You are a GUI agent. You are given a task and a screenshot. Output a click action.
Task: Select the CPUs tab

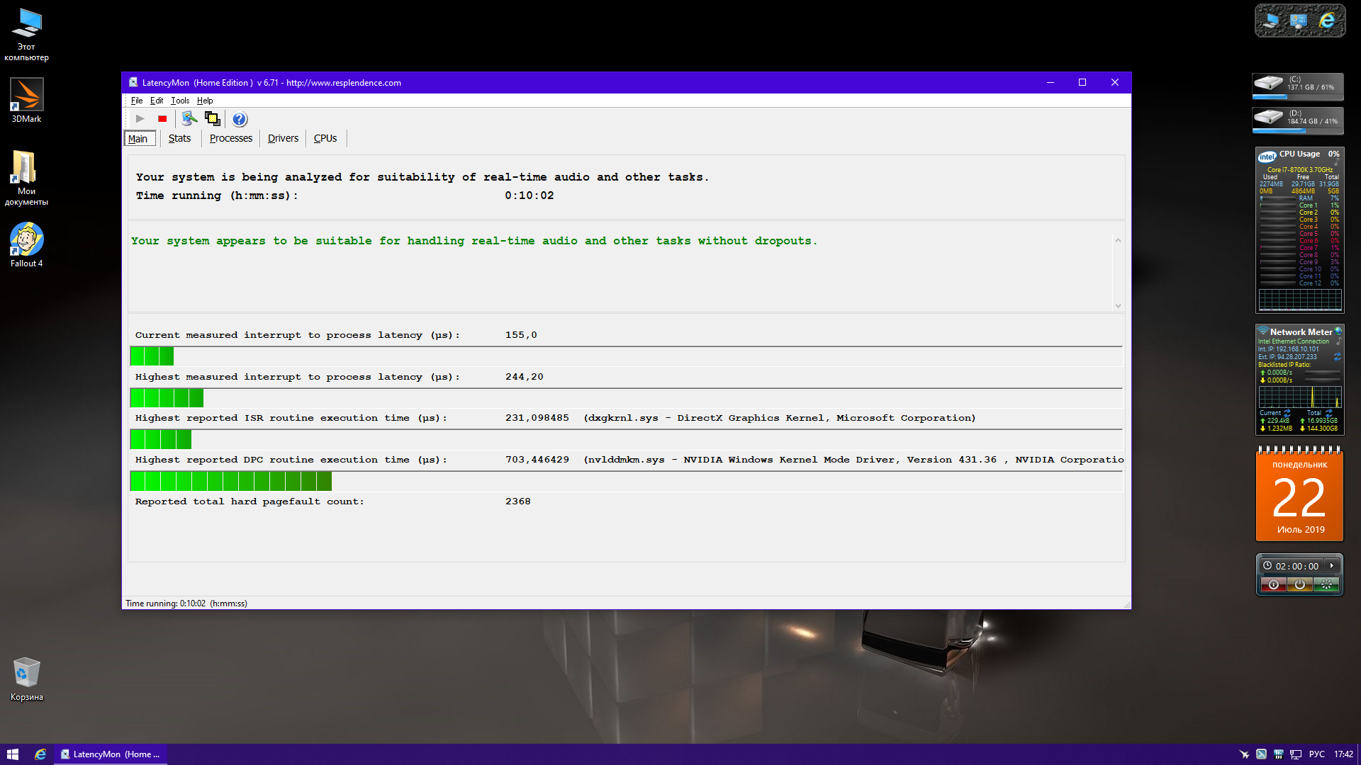(x=325, y=138)
